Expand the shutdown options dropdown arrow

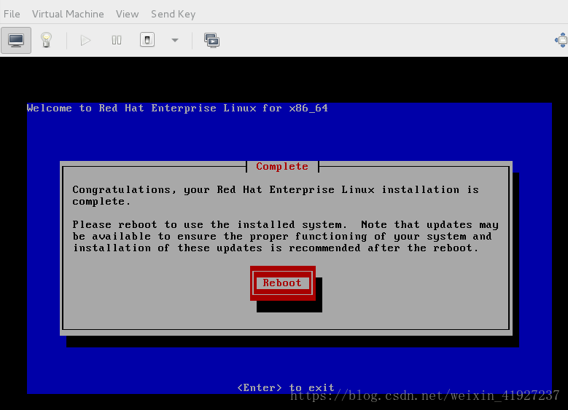(x=175, y=40)
